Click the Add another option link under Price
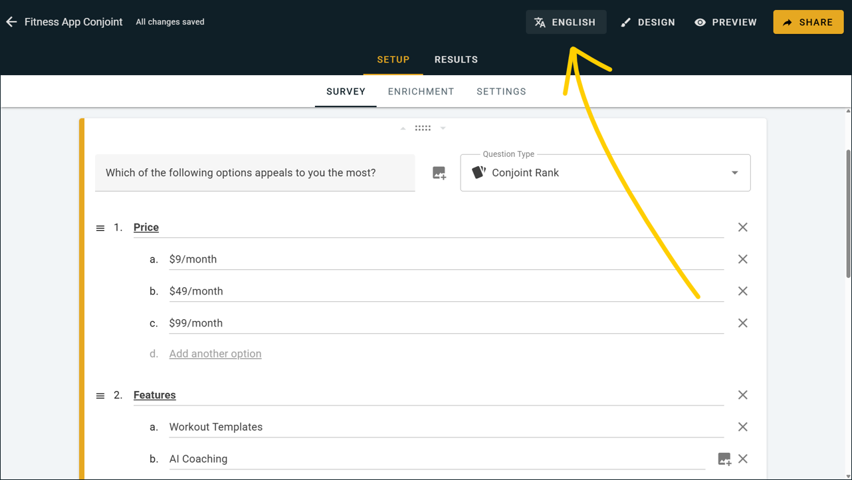Screen dimensions: 852x480 [215, 353]
